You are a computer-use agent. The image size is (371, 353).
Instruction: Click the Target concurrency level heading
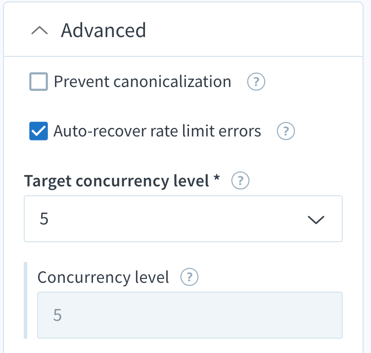pos(116,181)
